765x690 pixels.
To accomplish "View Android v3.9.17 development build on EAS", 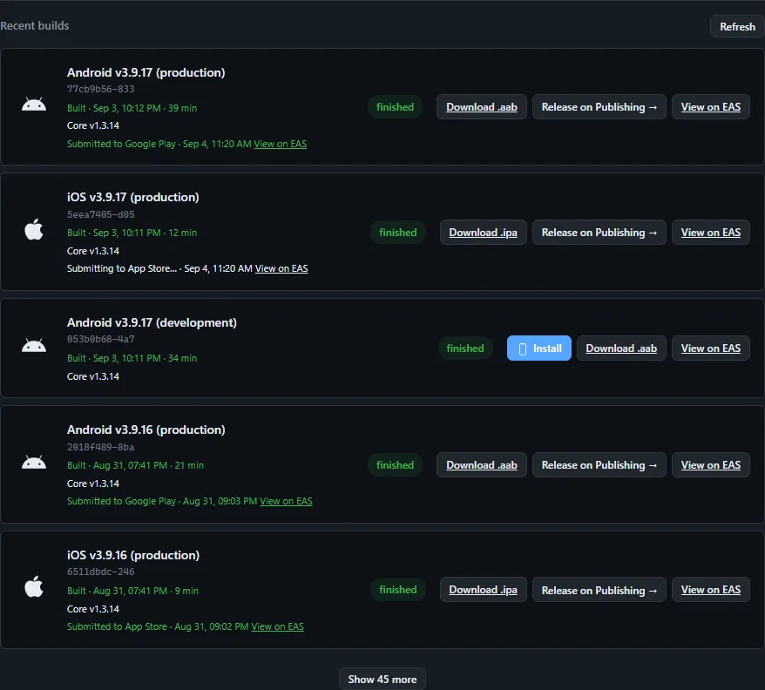I will (x=710, y=348).
